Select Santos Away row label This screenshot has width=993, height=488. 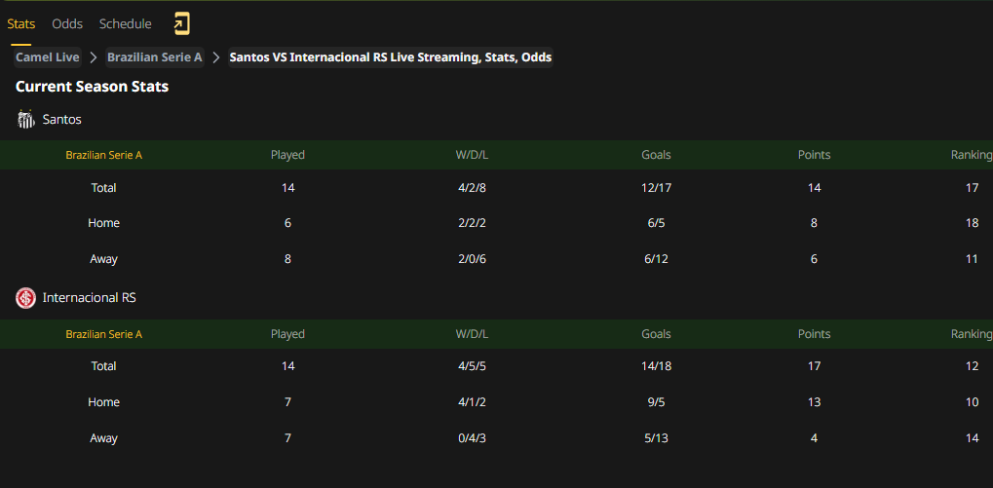coord(104,259)
